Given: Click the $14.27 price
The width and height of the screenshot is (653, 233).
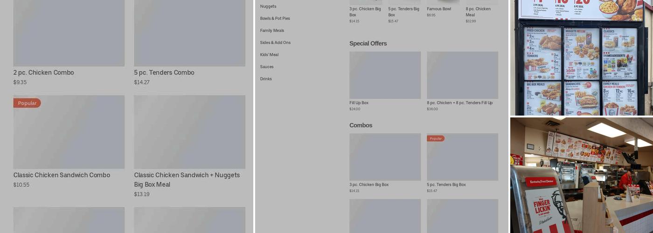Looking at the screenshot, I should point(142,82).
